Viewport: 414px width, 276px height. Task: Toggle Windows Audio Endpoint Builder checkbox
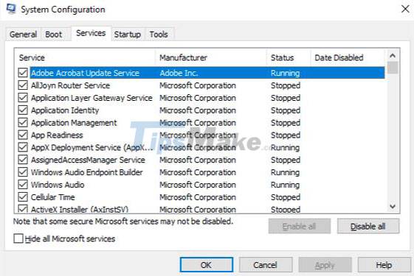[23, 172]
